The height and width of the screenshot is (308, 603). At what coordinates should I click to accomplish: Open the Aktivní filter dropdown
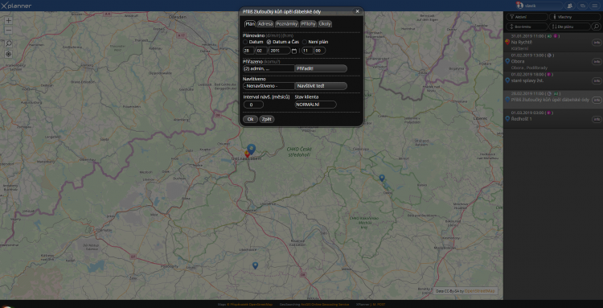click(x=527, y=17)
